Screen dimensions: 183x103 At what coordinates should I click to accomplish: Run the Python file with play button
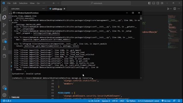[x=168, y=9]
